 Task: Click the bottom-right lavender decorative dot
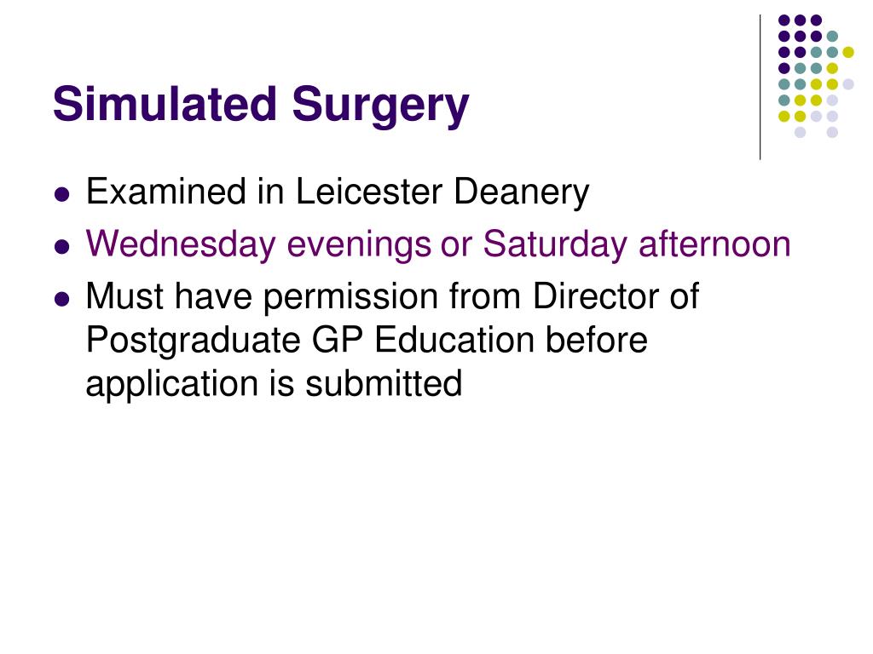pos(832,132)
